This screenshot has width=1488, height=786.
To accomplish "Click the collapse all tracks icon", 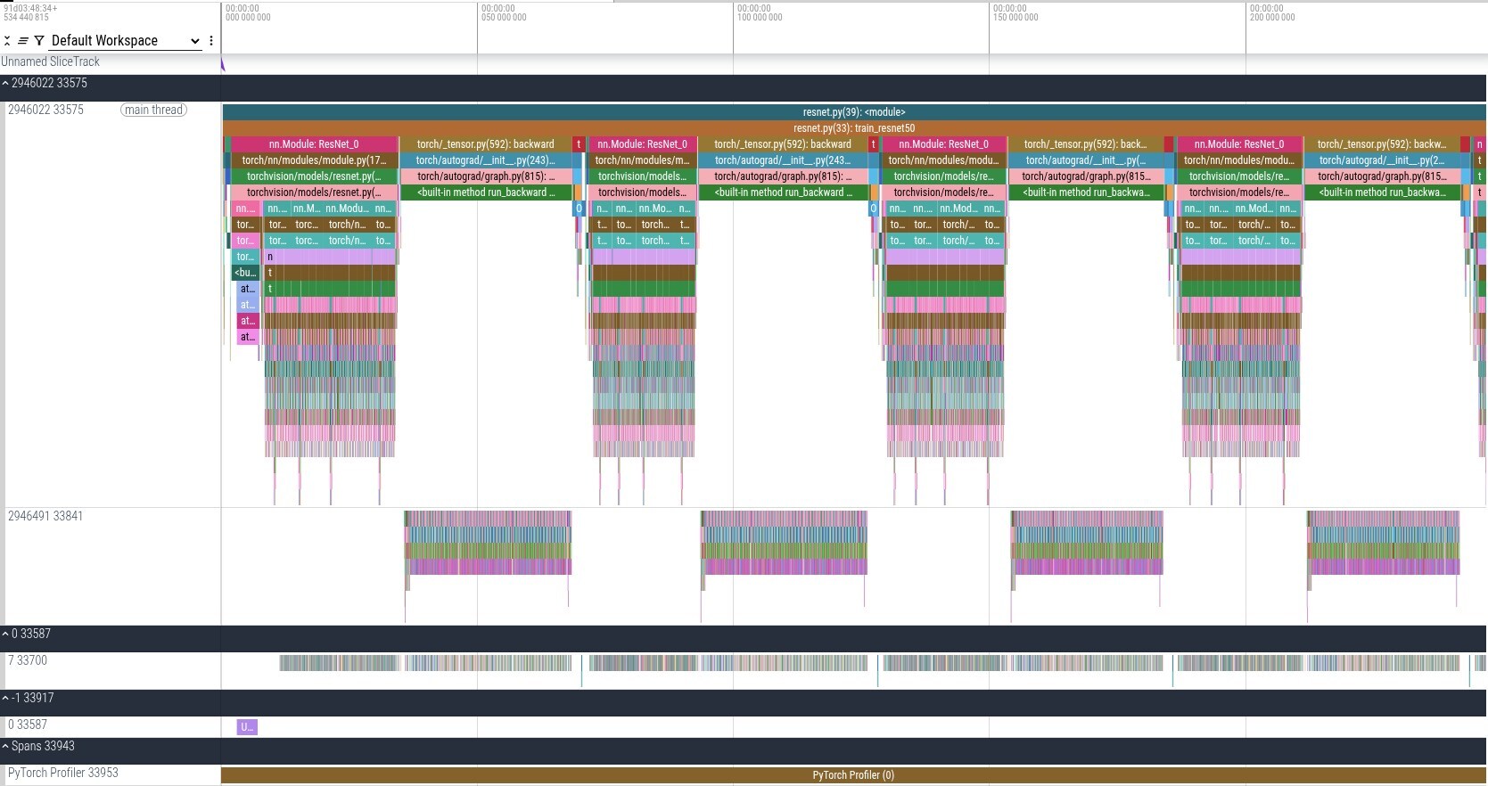I will tap(7, 41).
